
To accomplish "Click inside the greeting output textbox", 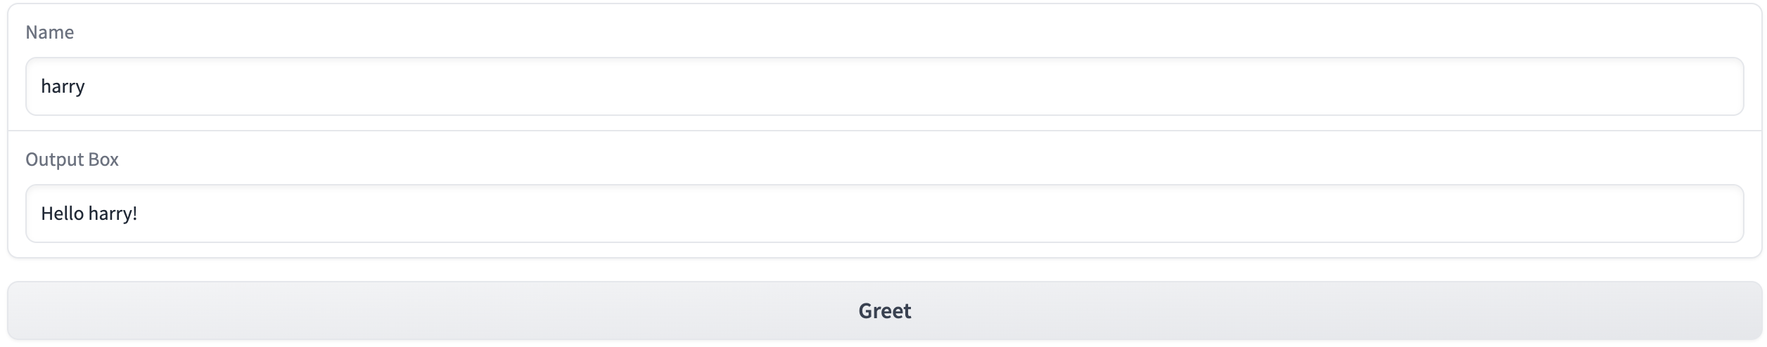I will click(x=883, y=214).
